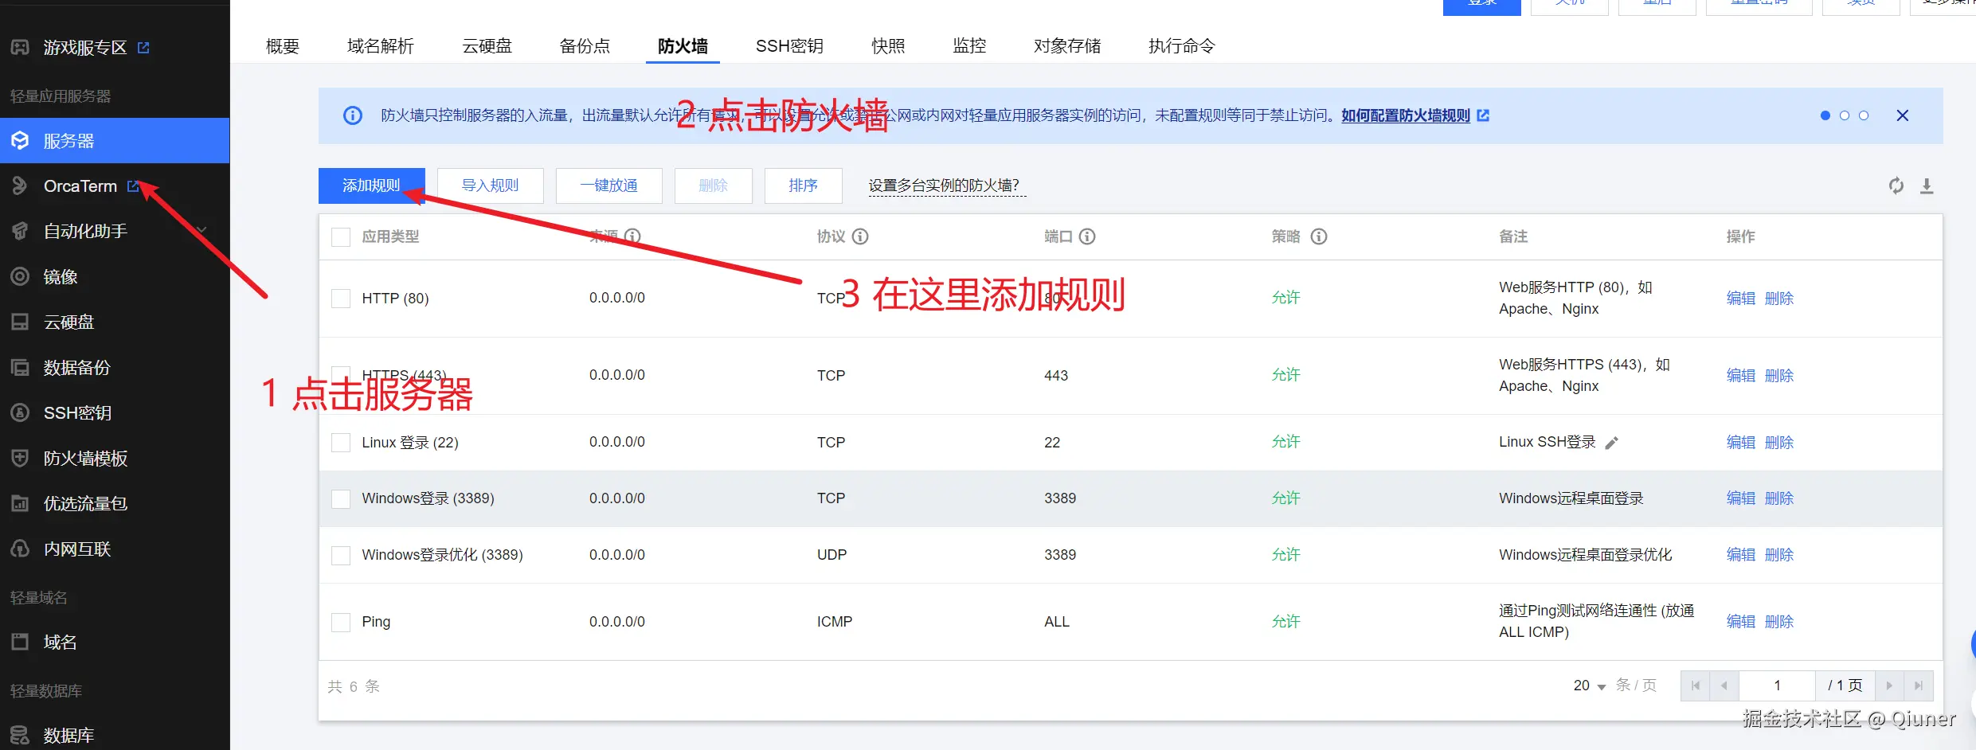Click the 排序 button
Image resolution: width=1976 pixels, height=750 pixels.
pyautogui.click(x=804, y=186)
